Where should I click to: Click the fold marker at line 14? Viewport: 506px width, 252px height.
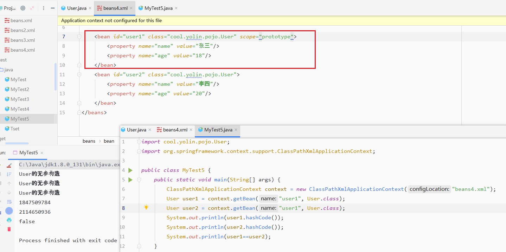79,103
